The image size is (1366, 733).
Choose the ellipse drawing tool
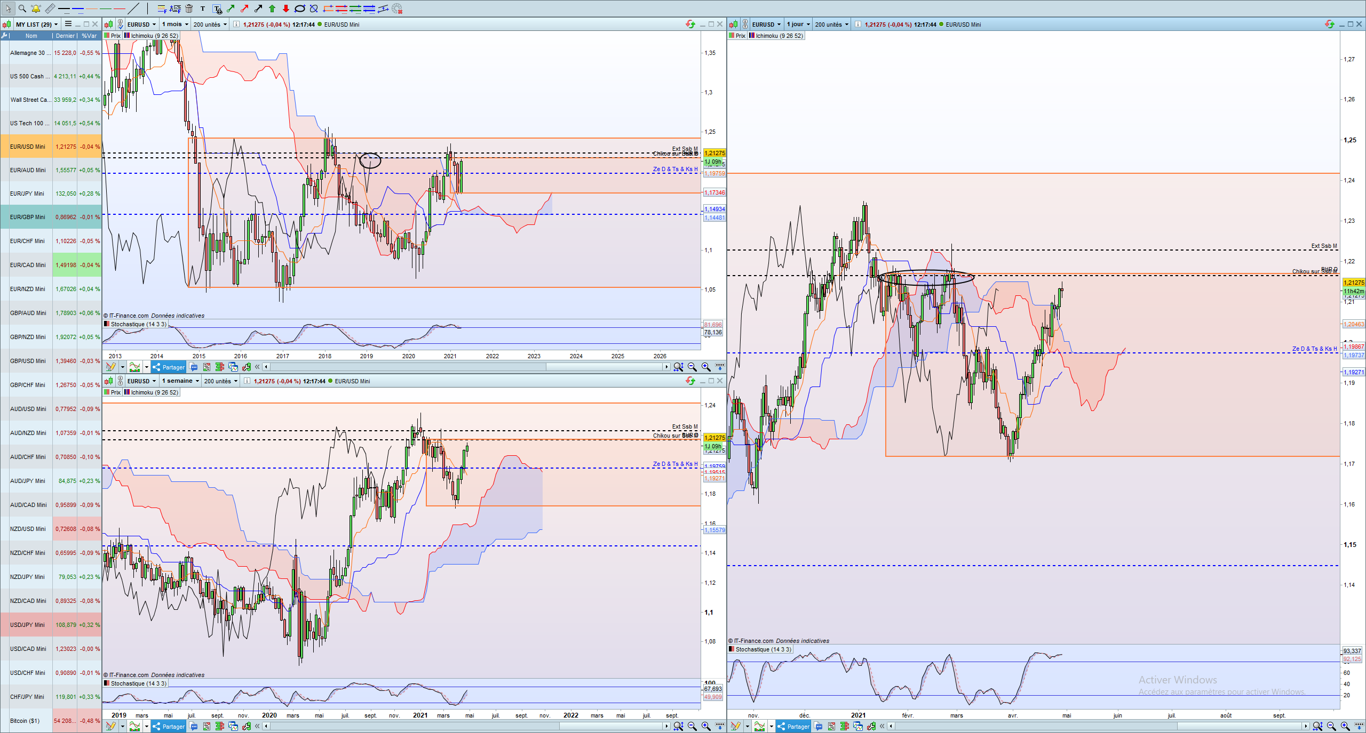tap(300, 9)
